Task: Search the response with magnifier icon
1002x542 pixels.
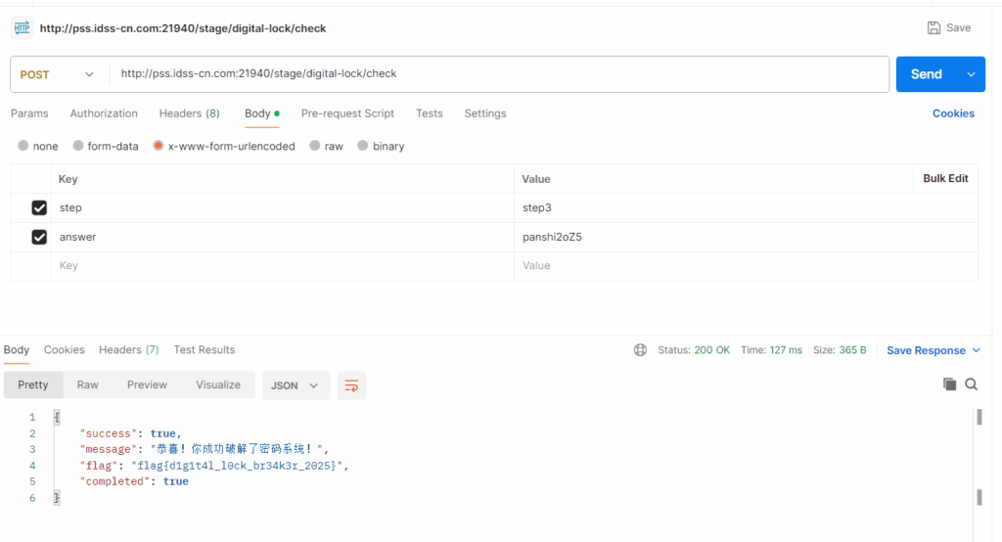Action: [x=971, y=384]
